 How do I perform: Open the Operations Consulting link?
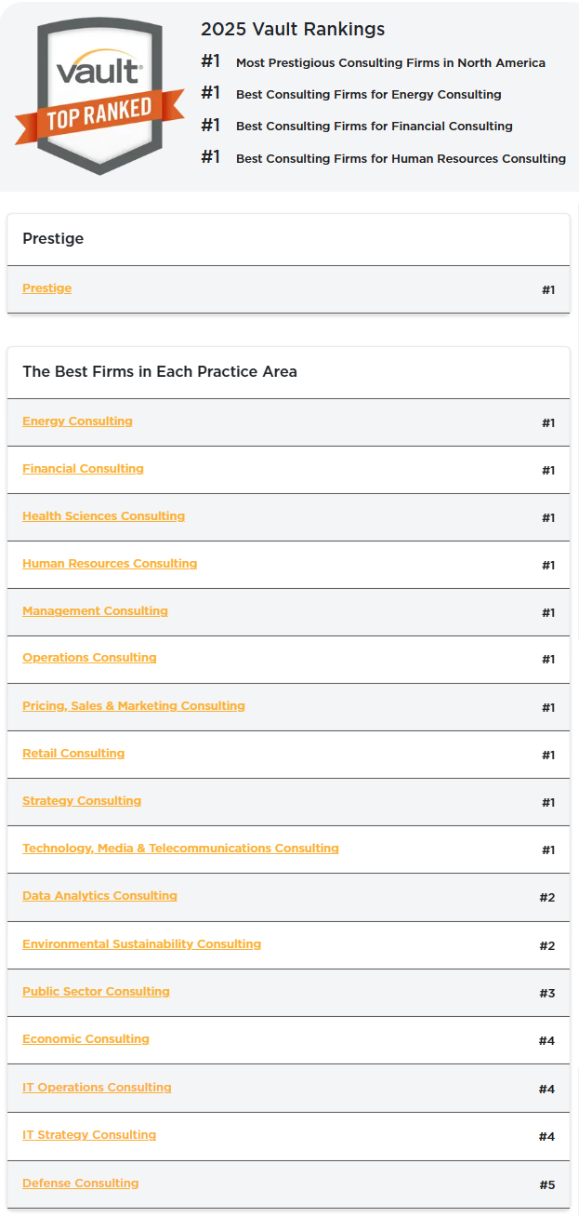(x=89, y=658)
